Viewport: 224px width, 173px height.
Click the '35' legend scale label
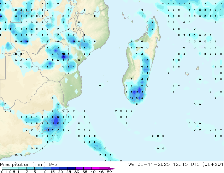click(x=85, y=172)
